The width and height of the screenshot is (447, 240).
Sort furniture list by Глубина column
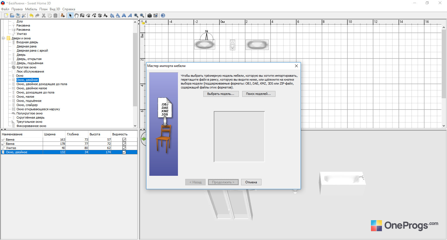(x=77, y=134)
